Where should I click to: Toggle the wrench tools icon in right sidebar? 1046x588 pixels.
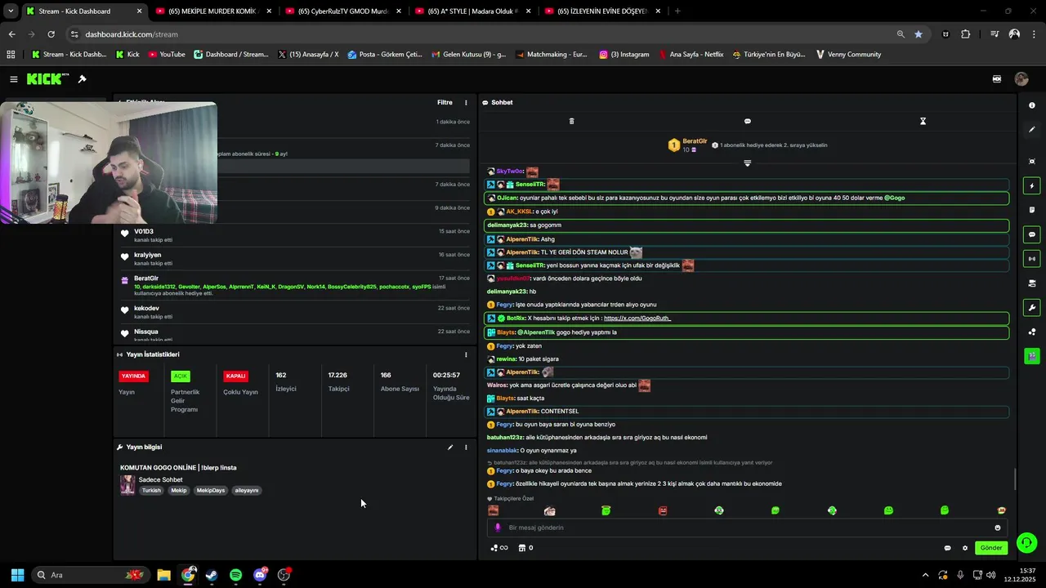click(1032, 308)
